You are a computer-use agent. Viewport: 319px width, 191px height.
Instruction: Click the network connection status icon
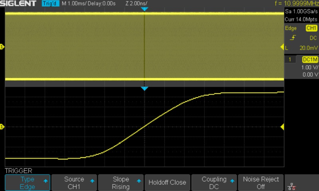291,186
